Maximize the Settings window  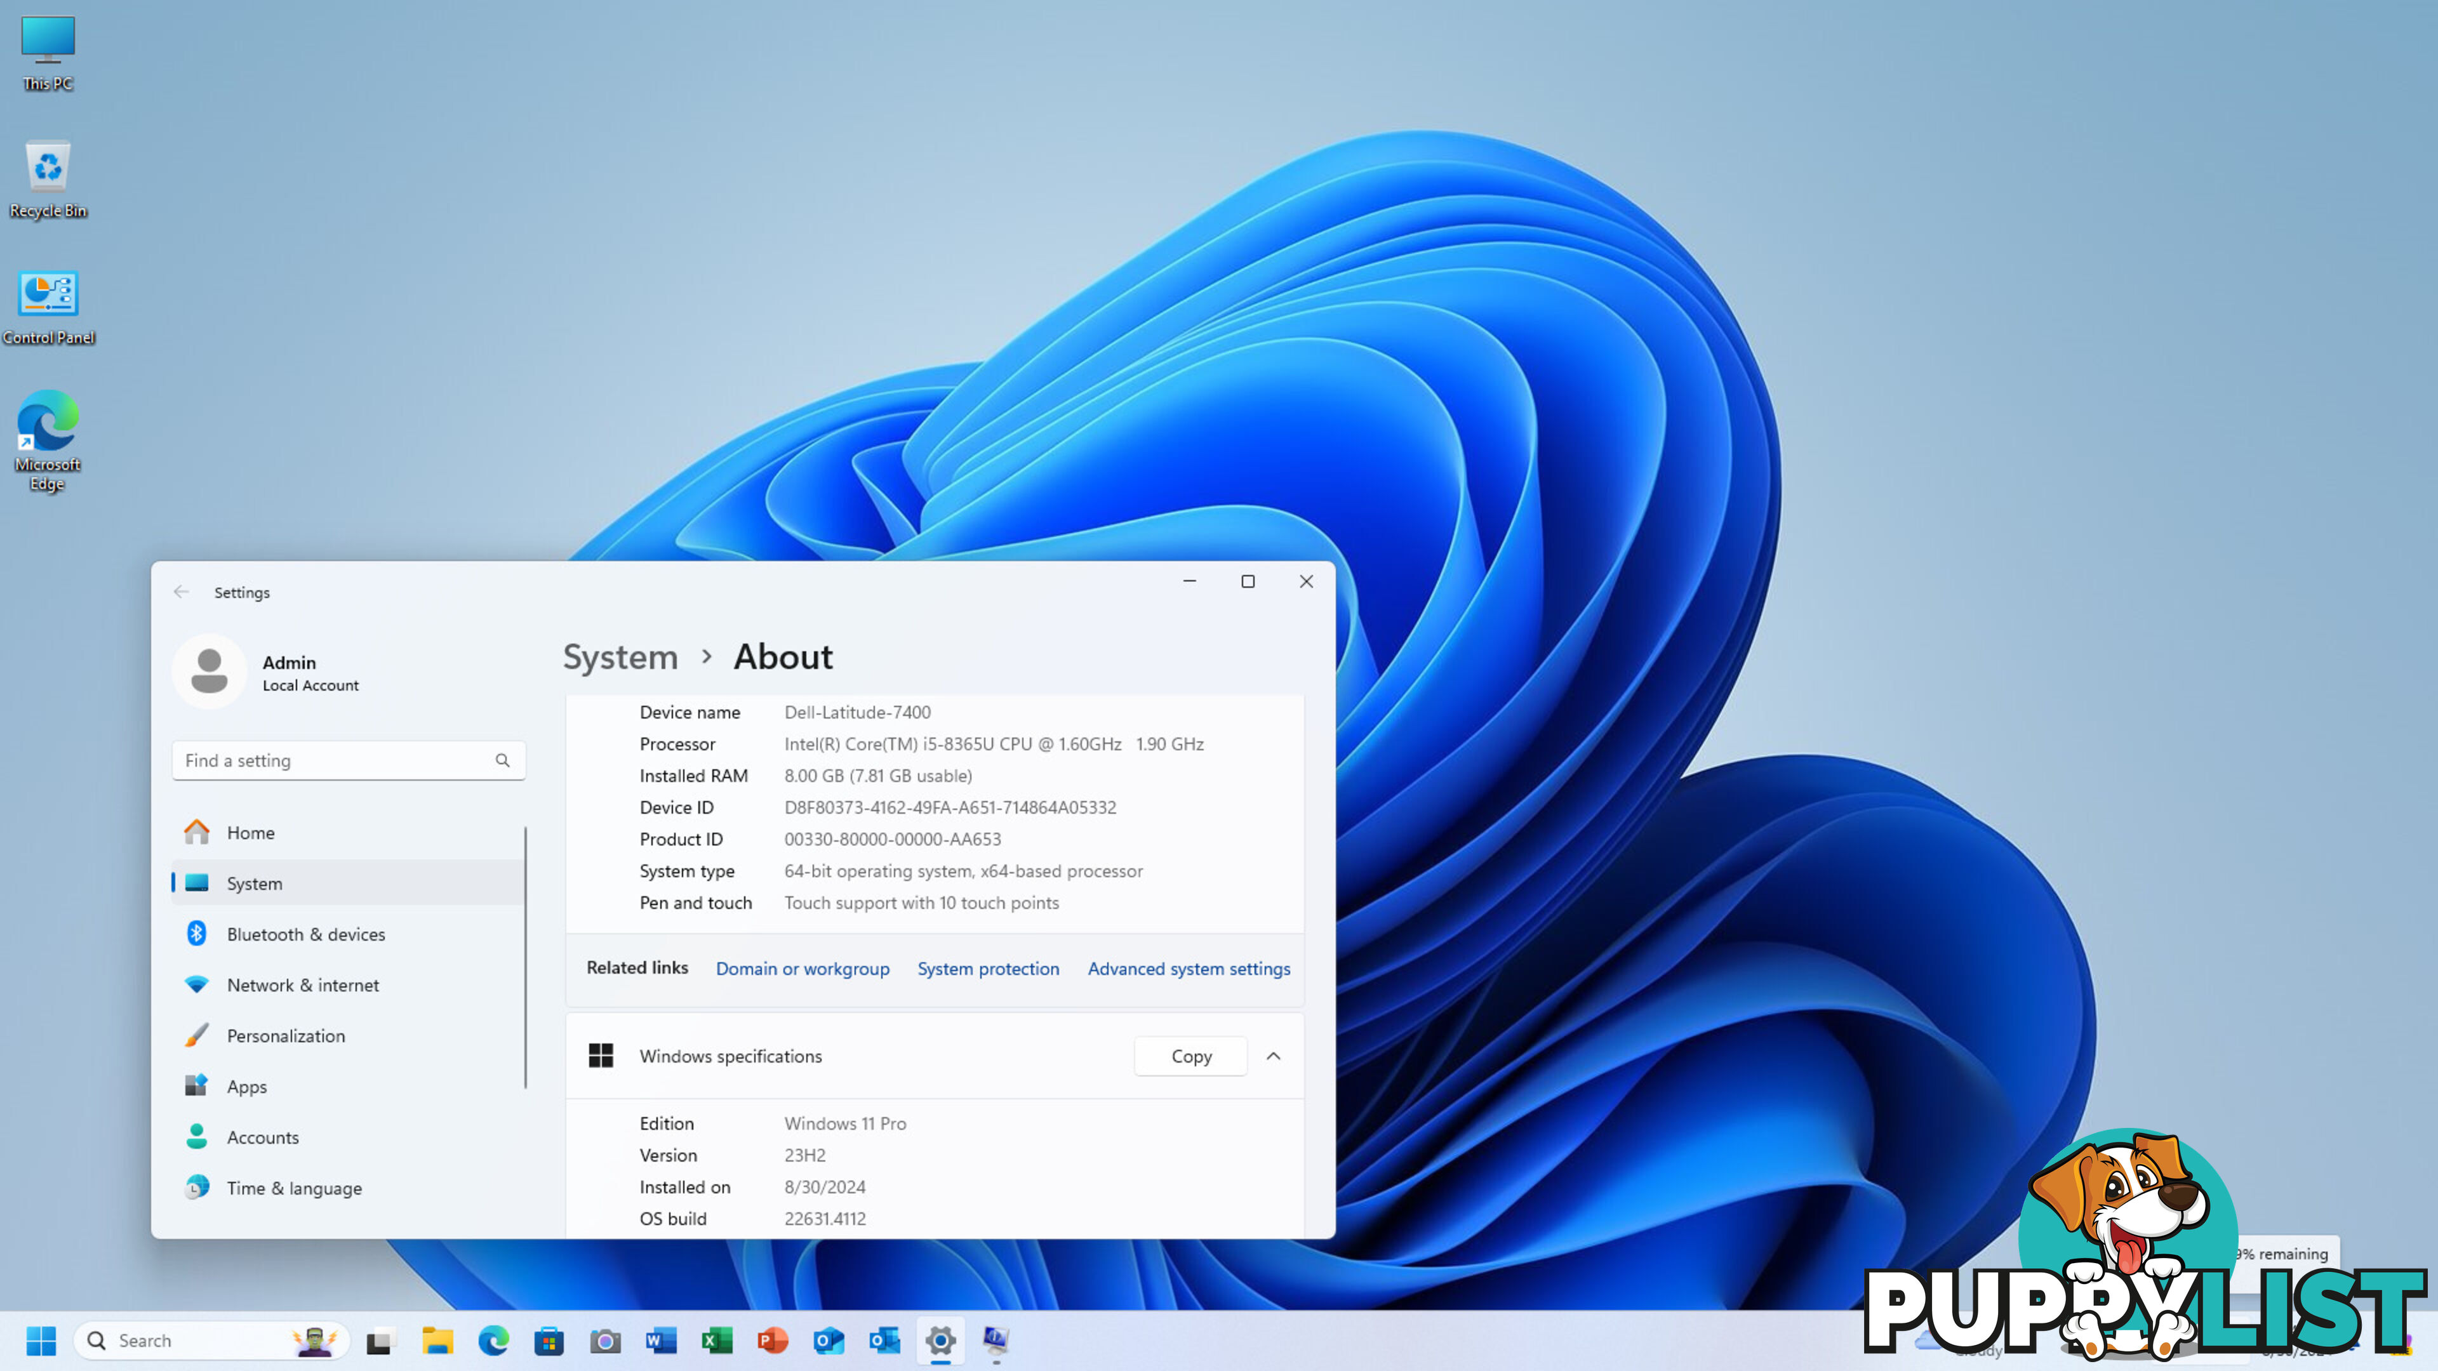tap(1248, 581)
